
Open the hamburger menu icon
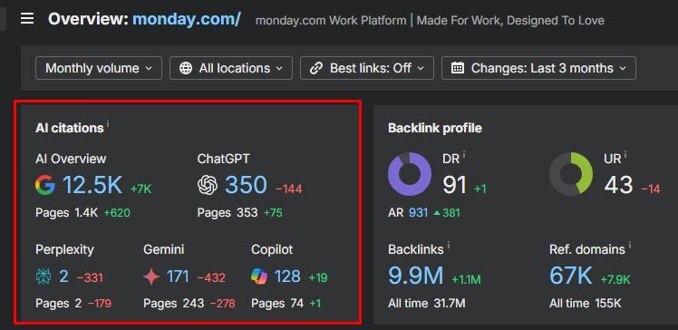pos(27,19)
